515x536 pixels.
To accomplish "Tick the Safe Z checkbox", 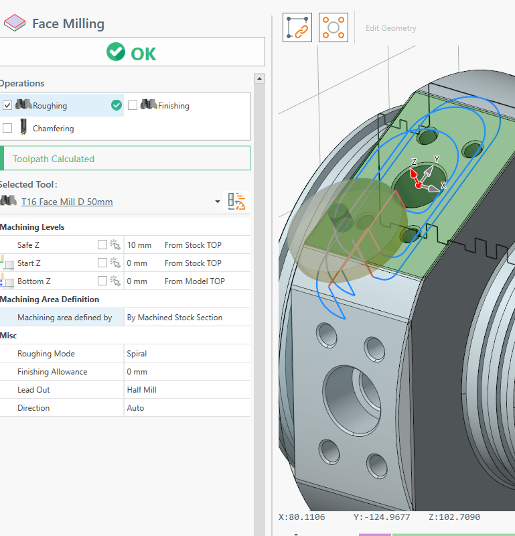I will [x=102, y=245].
